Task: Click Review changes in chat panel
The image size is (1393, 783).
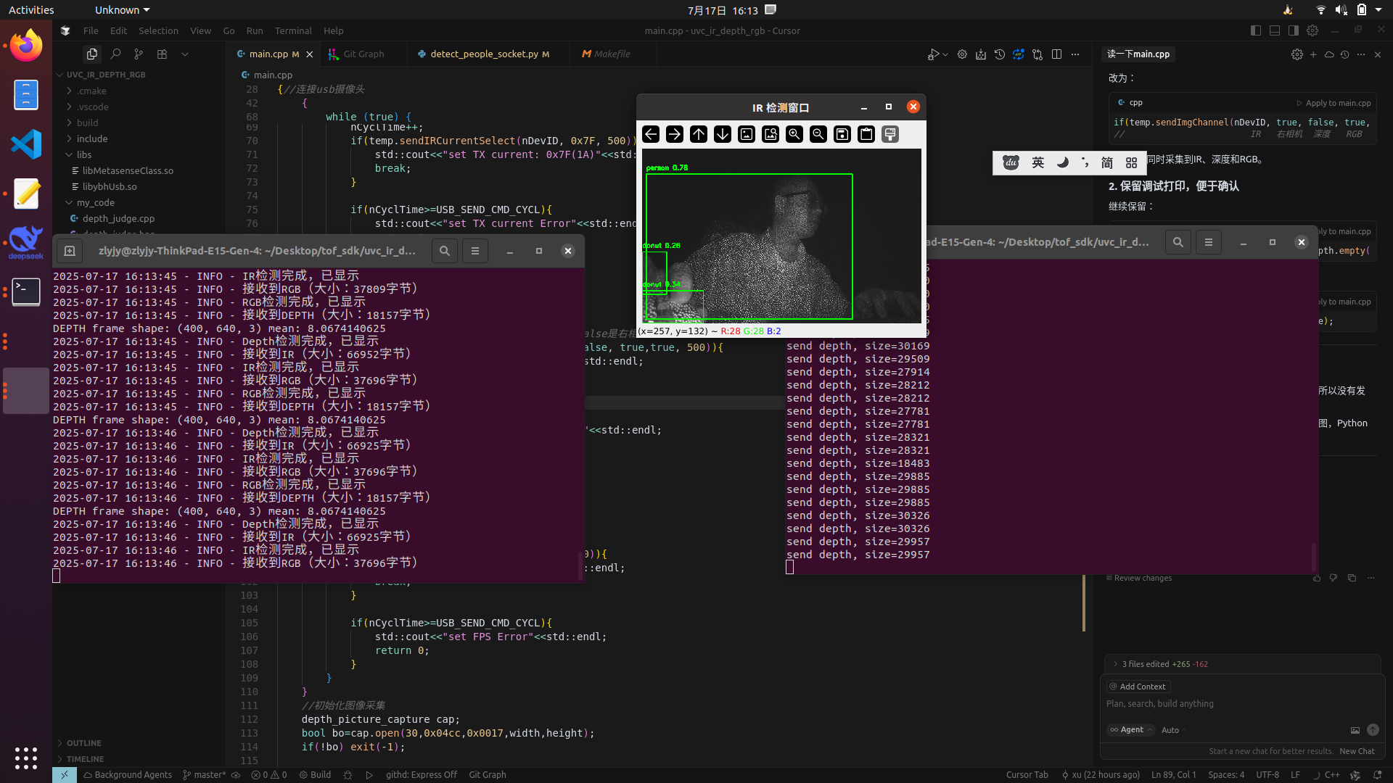Action: point(1139,578)
